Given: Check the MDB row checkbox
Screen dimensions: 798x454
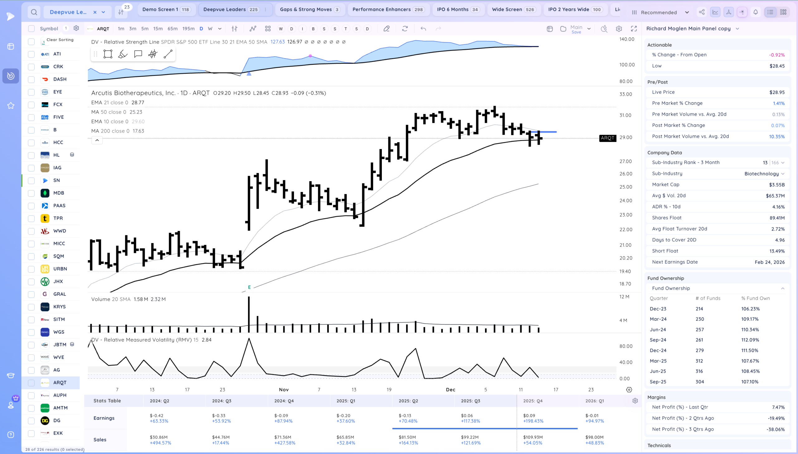Looking at the screenshot, I should [x=31, y=193].
